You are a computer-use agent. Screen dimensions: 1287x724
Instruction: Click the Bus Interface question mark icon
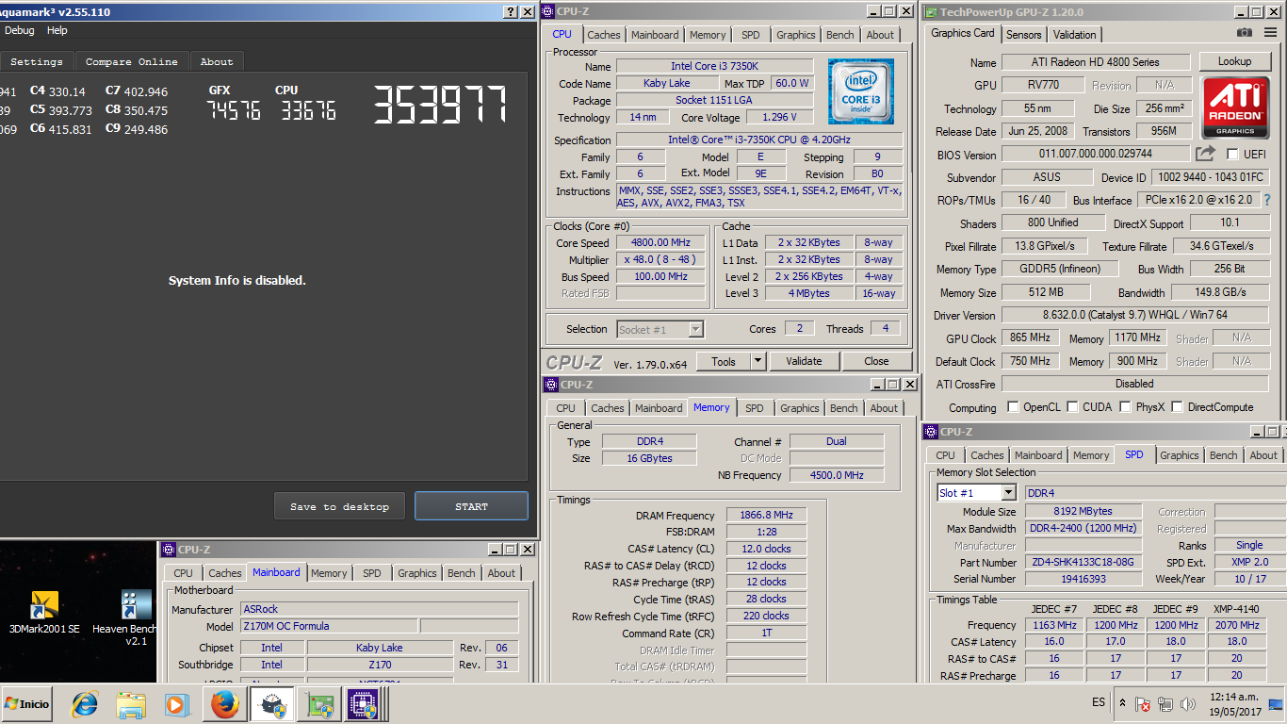[1267, 200]
